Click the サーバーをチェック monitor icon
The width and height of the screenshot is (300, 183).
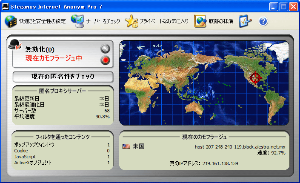[77, 21]
